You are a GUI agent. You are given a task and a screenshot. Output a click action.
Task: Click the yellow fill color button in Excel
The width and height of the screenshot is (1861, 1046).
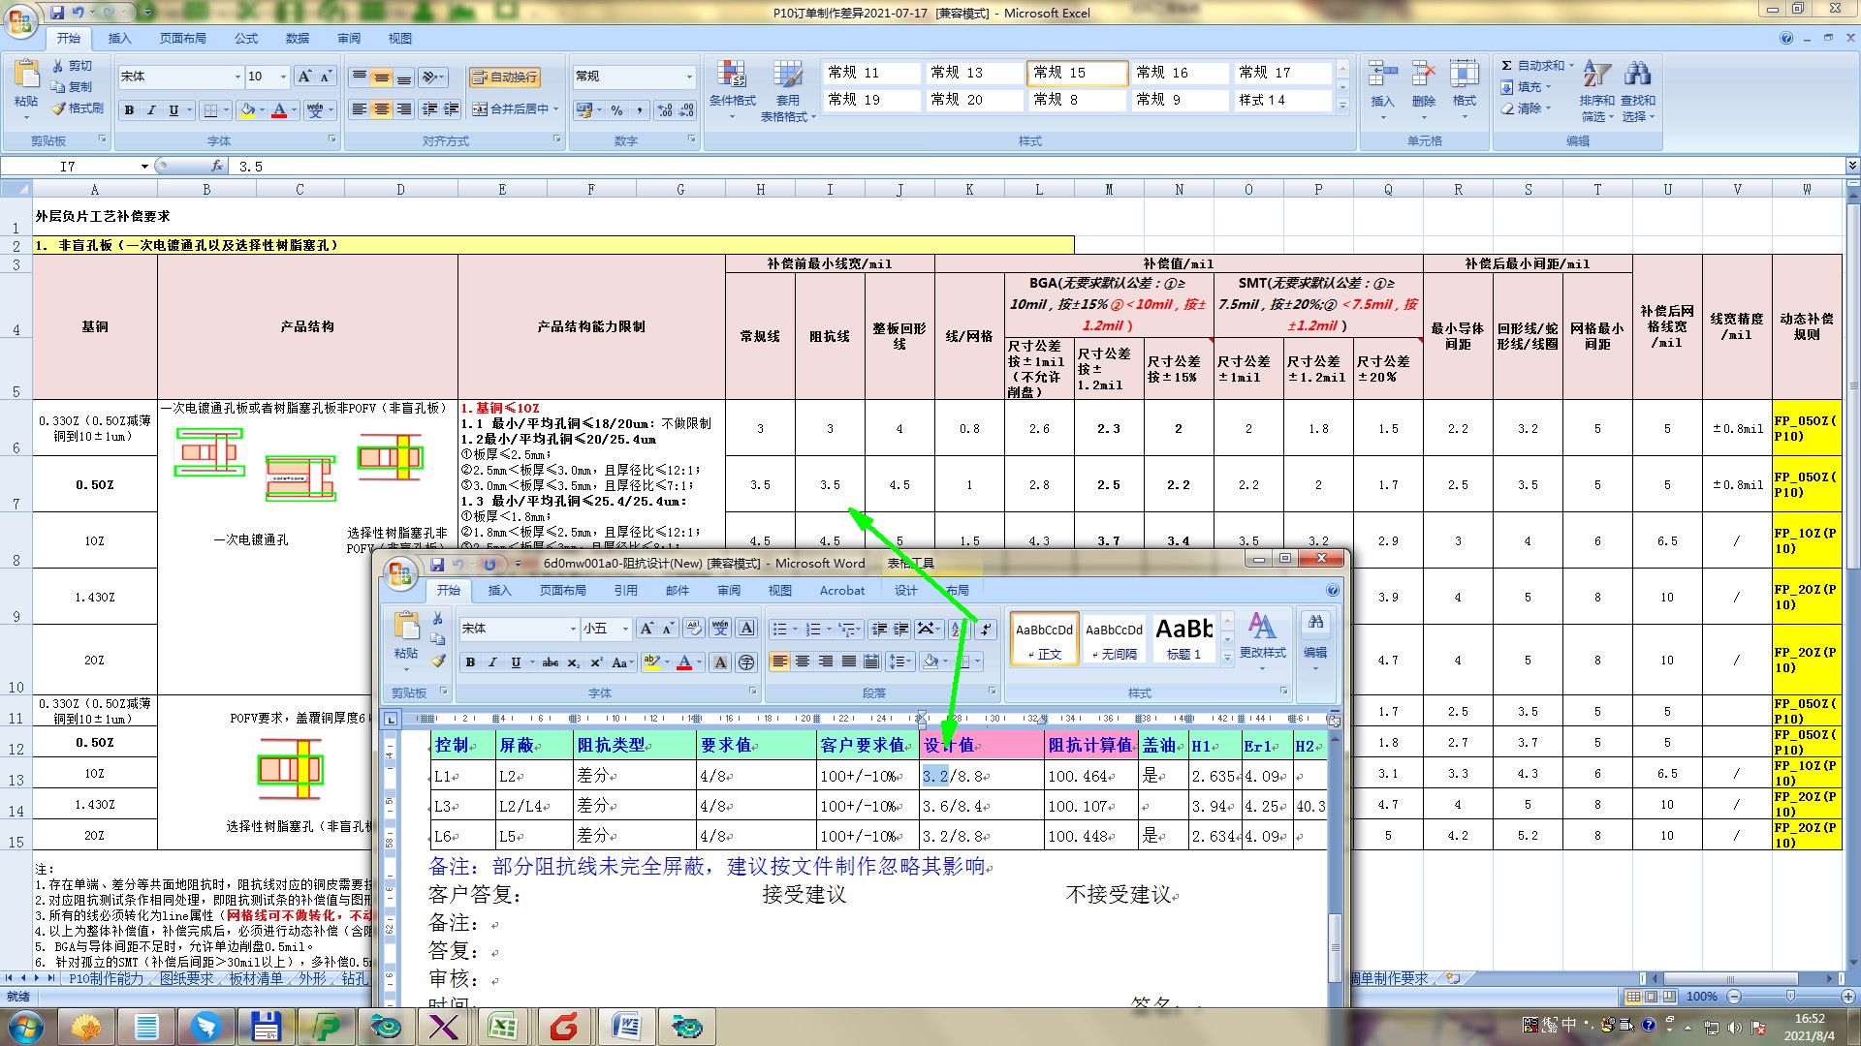(247, 110)
